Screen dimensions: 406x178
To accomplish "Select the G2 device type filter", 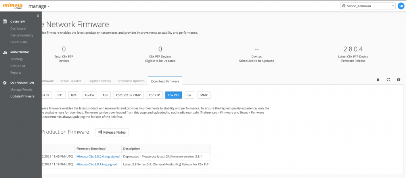I will pos(190,95).
